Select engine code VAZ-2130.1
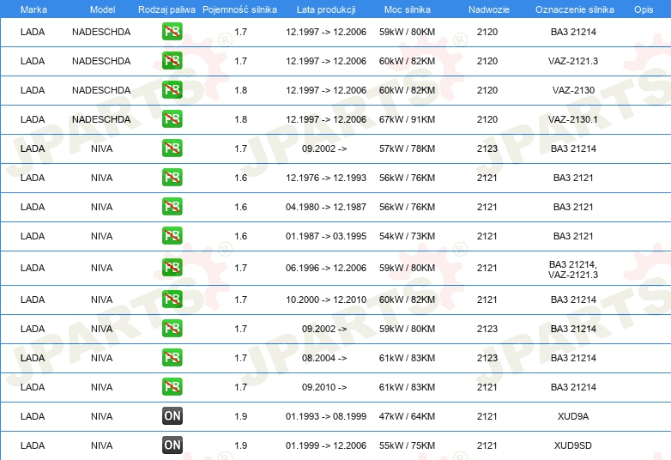 click(573, 119)
